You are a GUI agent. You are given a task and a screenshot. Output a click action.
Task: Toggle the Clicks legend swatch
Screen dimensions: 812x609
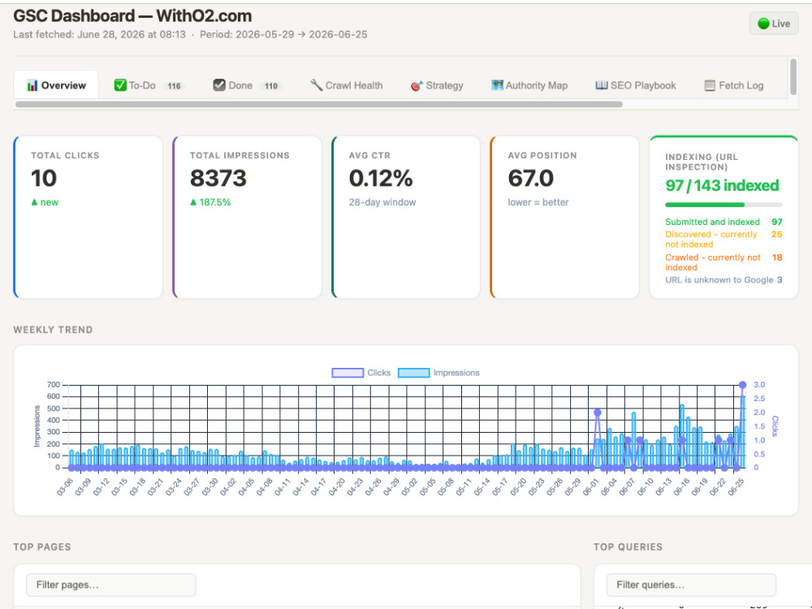tap(348, 373)
